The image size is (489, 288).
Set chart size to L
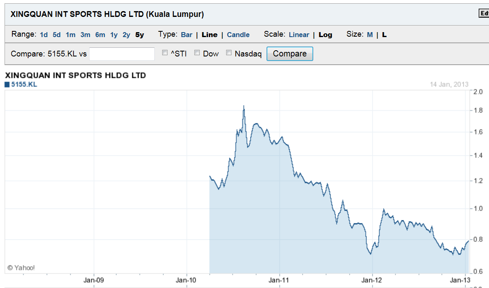384,35
